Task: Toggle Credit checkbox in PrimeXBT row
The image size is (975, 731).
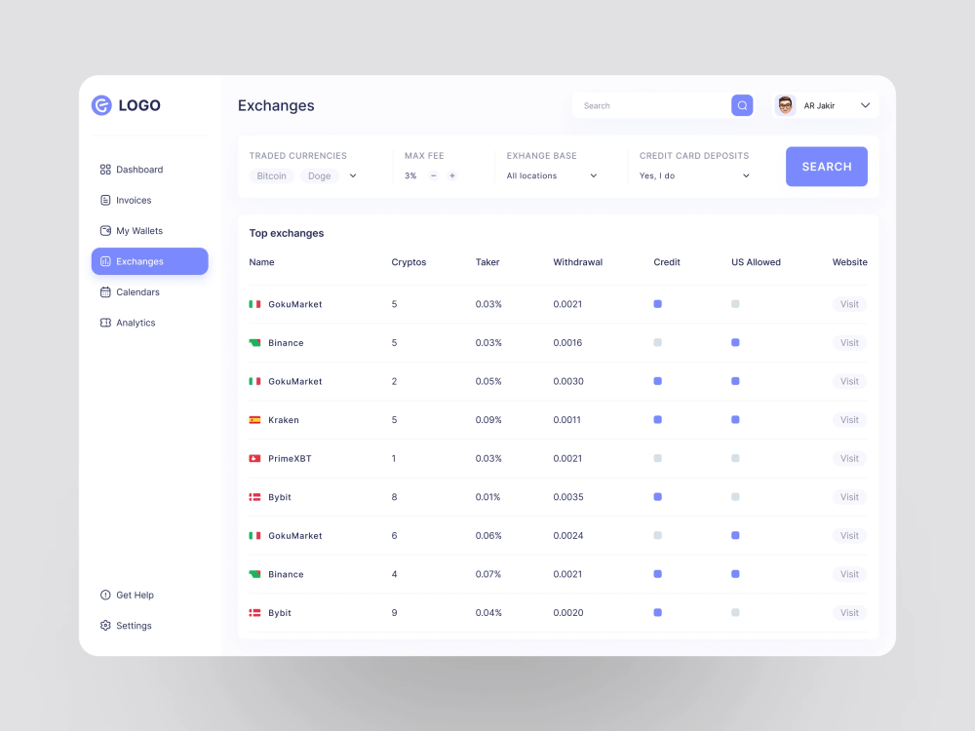Action: [658, 458]
